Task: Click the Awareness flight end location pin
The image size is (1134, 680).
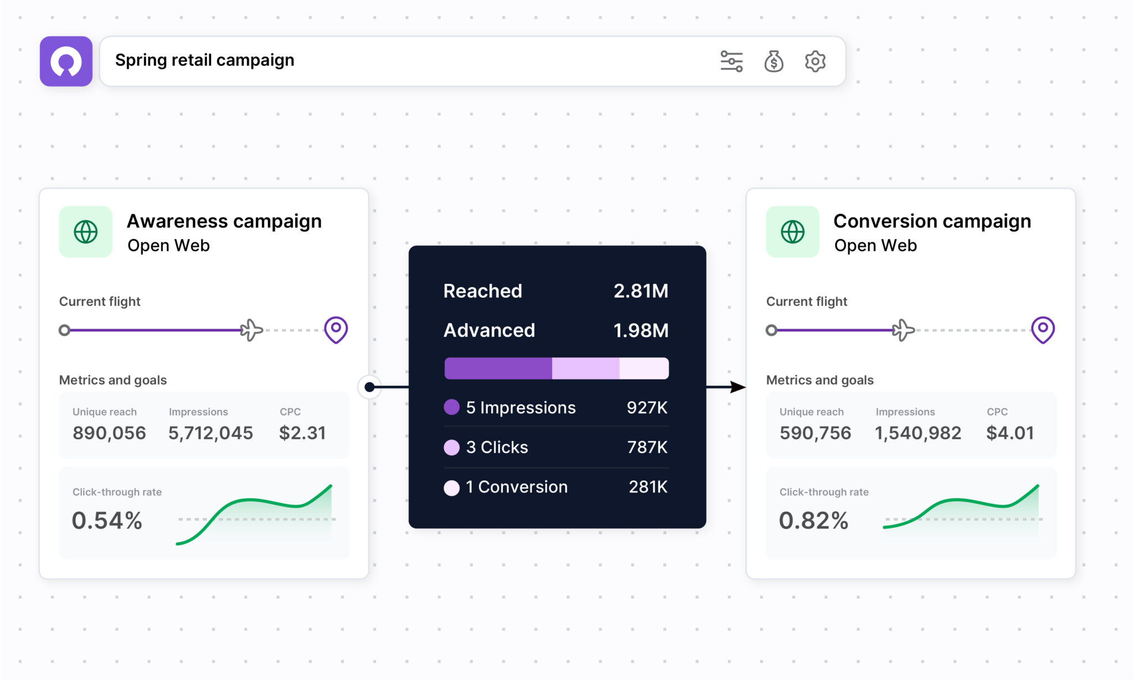Action: pyautogui.click(x=336, y=330)
